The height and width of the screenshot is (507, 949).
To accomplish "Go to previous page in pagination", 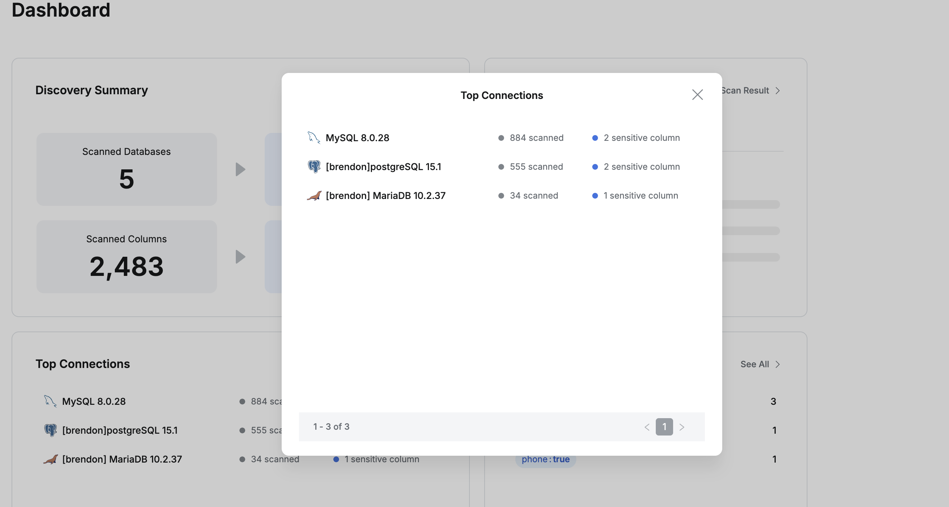I will (647, 427).
